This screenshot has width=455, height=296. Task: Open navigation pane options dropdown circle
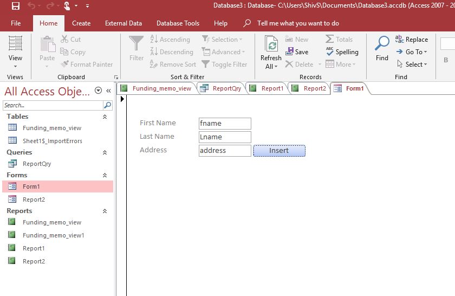point(99,91)
